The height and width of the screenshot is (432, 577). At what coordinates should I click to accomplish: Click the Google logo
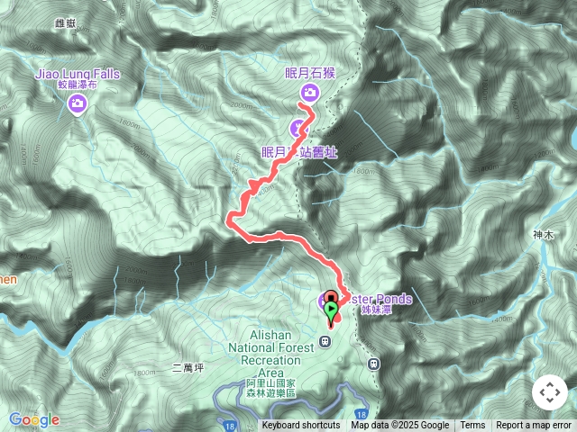click(34, 419)
